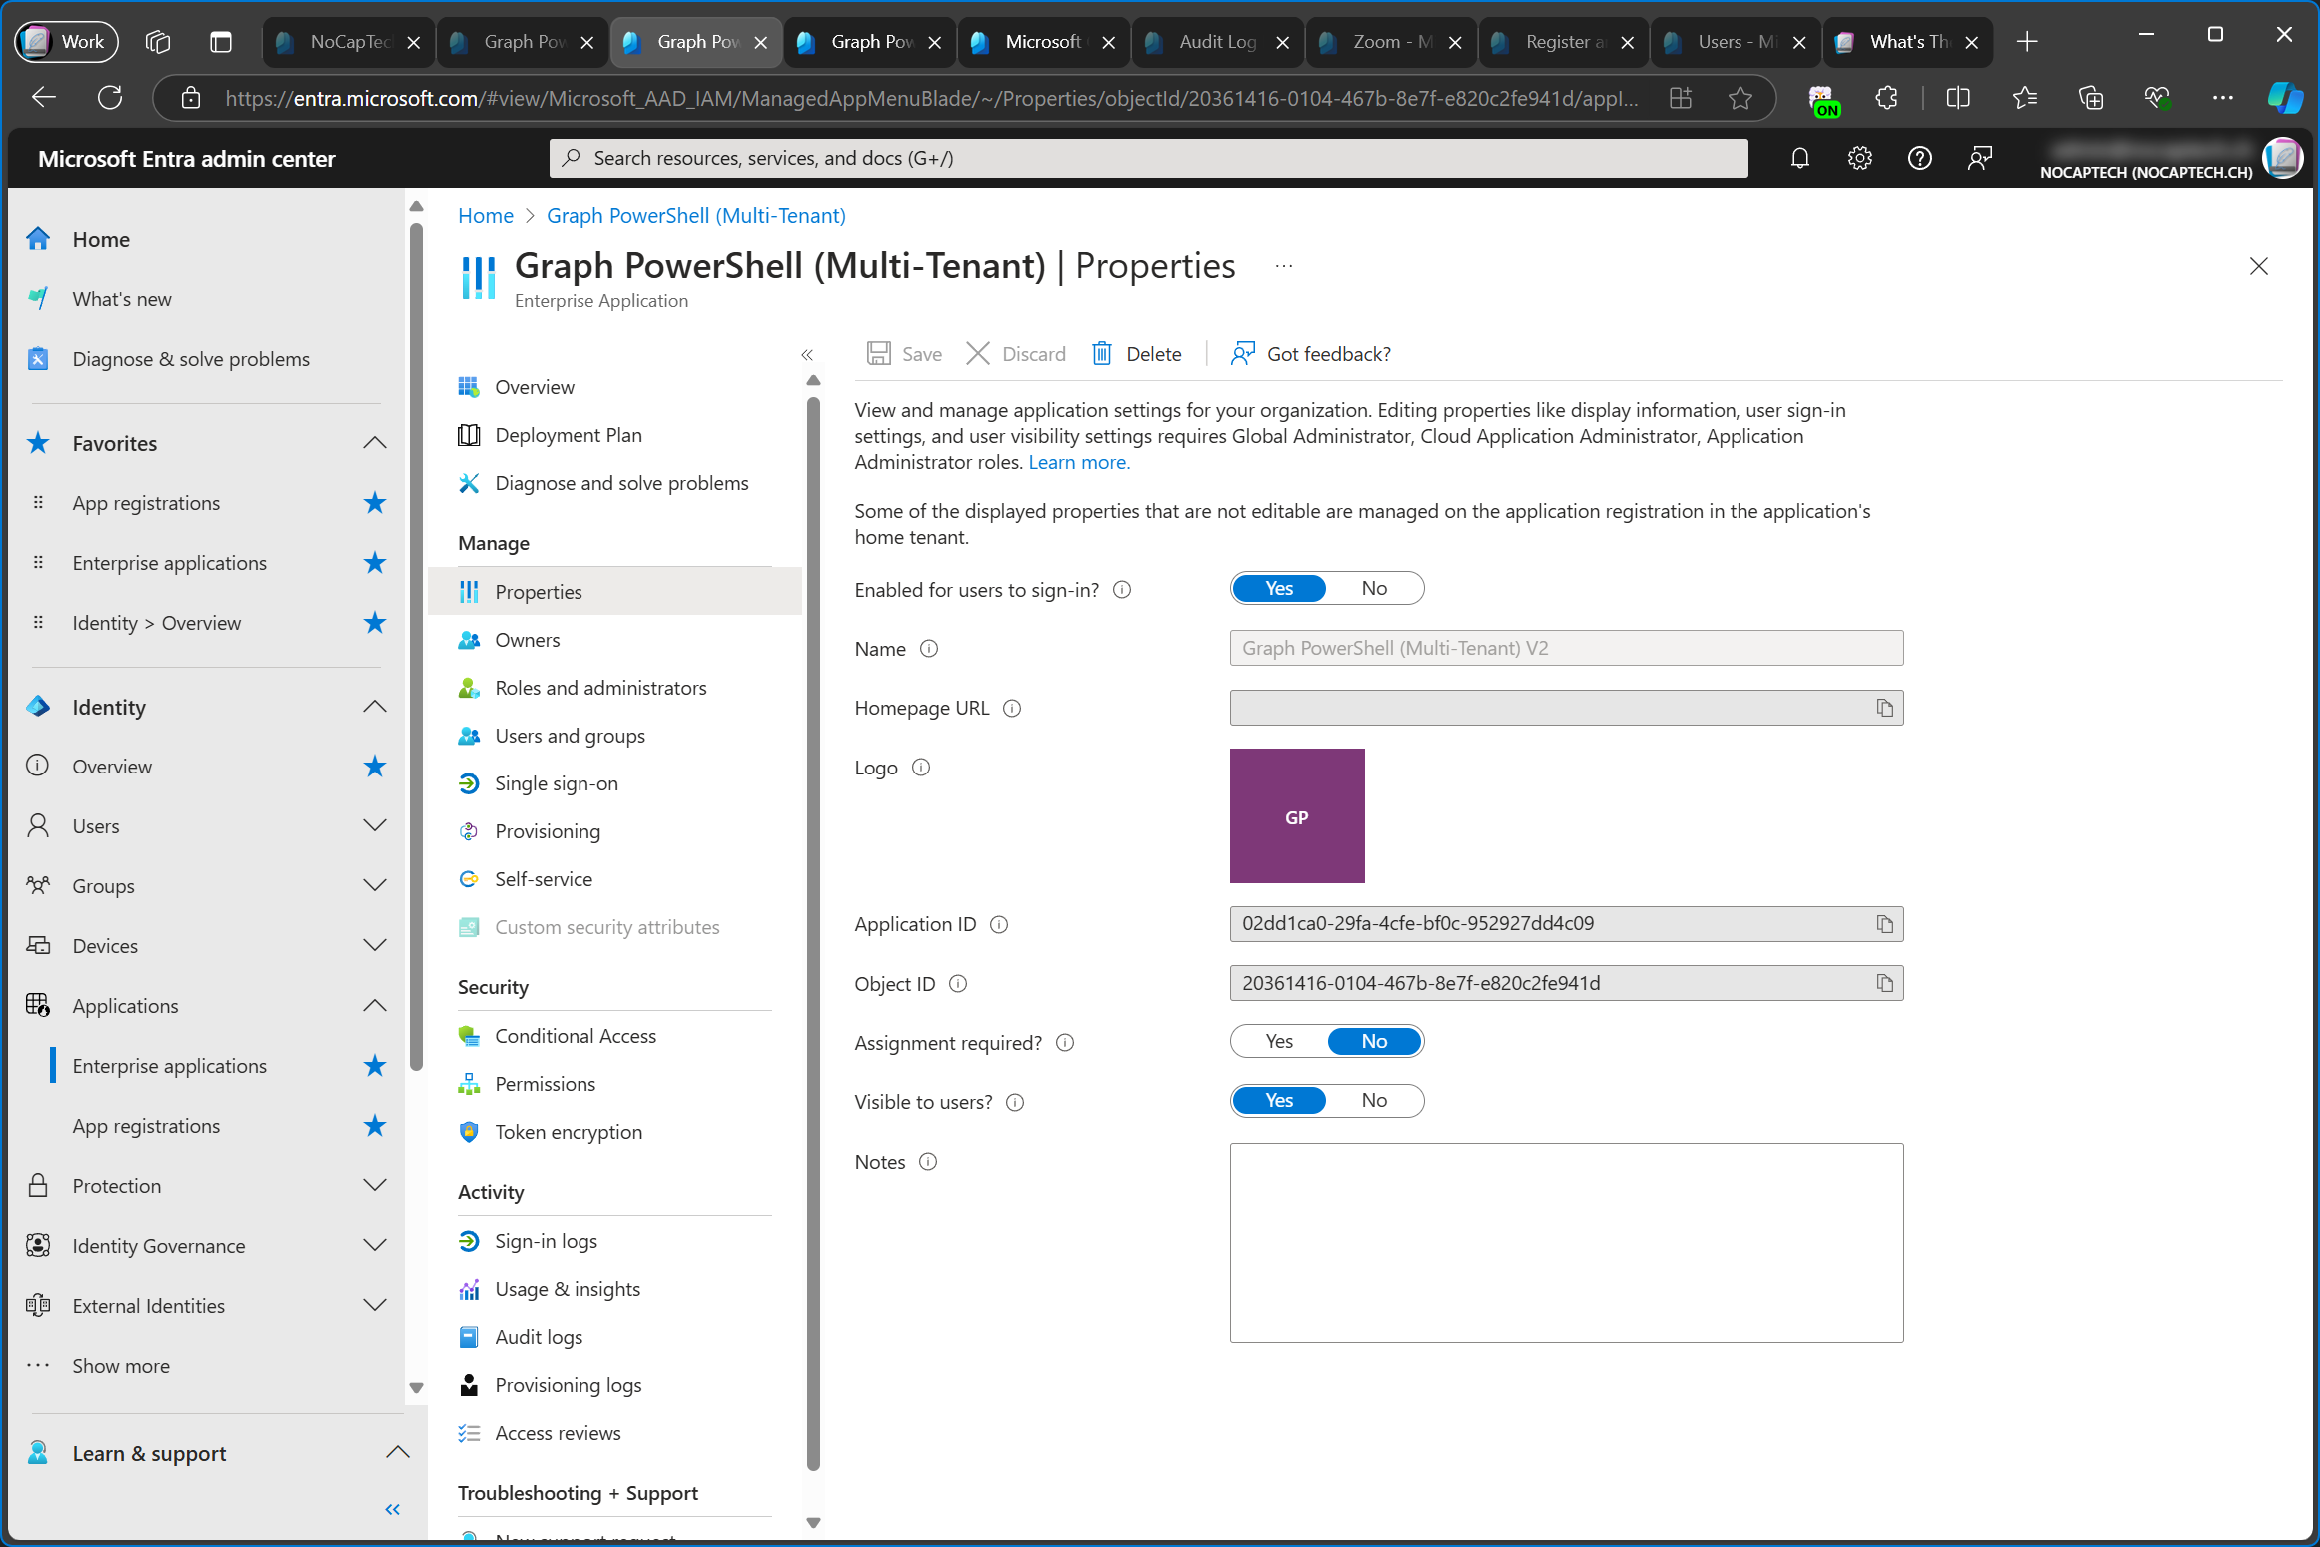
Task: Show info tooltip for Name field
Action: point(929,649)
